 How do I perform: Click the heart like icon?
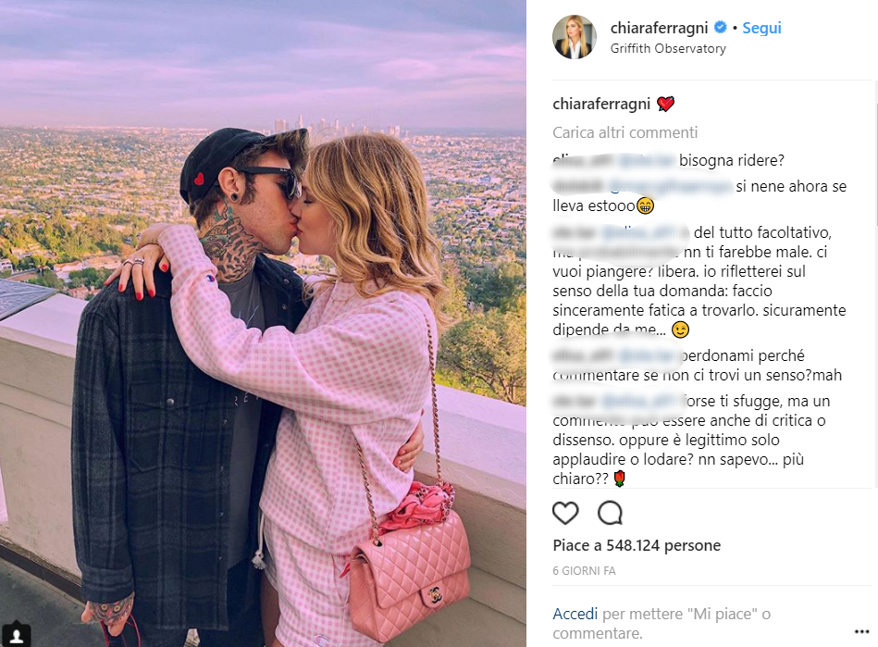point(565,513)
